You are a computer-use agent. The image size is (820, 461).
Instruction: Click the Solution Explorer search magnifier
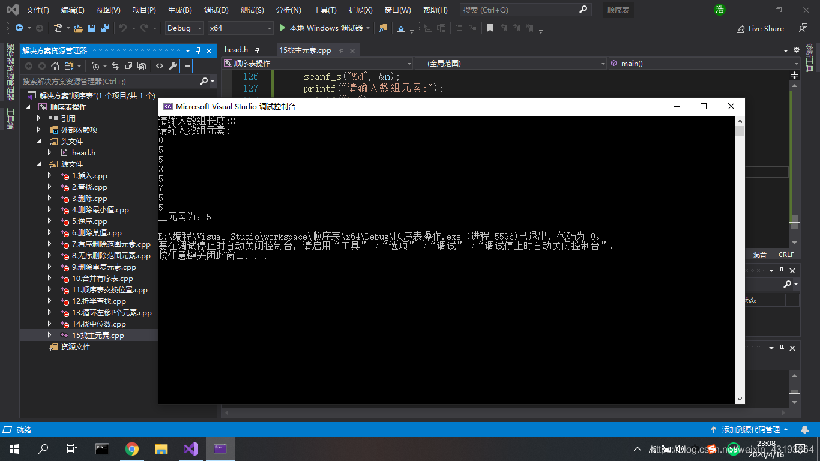click(x=204, y=81)
